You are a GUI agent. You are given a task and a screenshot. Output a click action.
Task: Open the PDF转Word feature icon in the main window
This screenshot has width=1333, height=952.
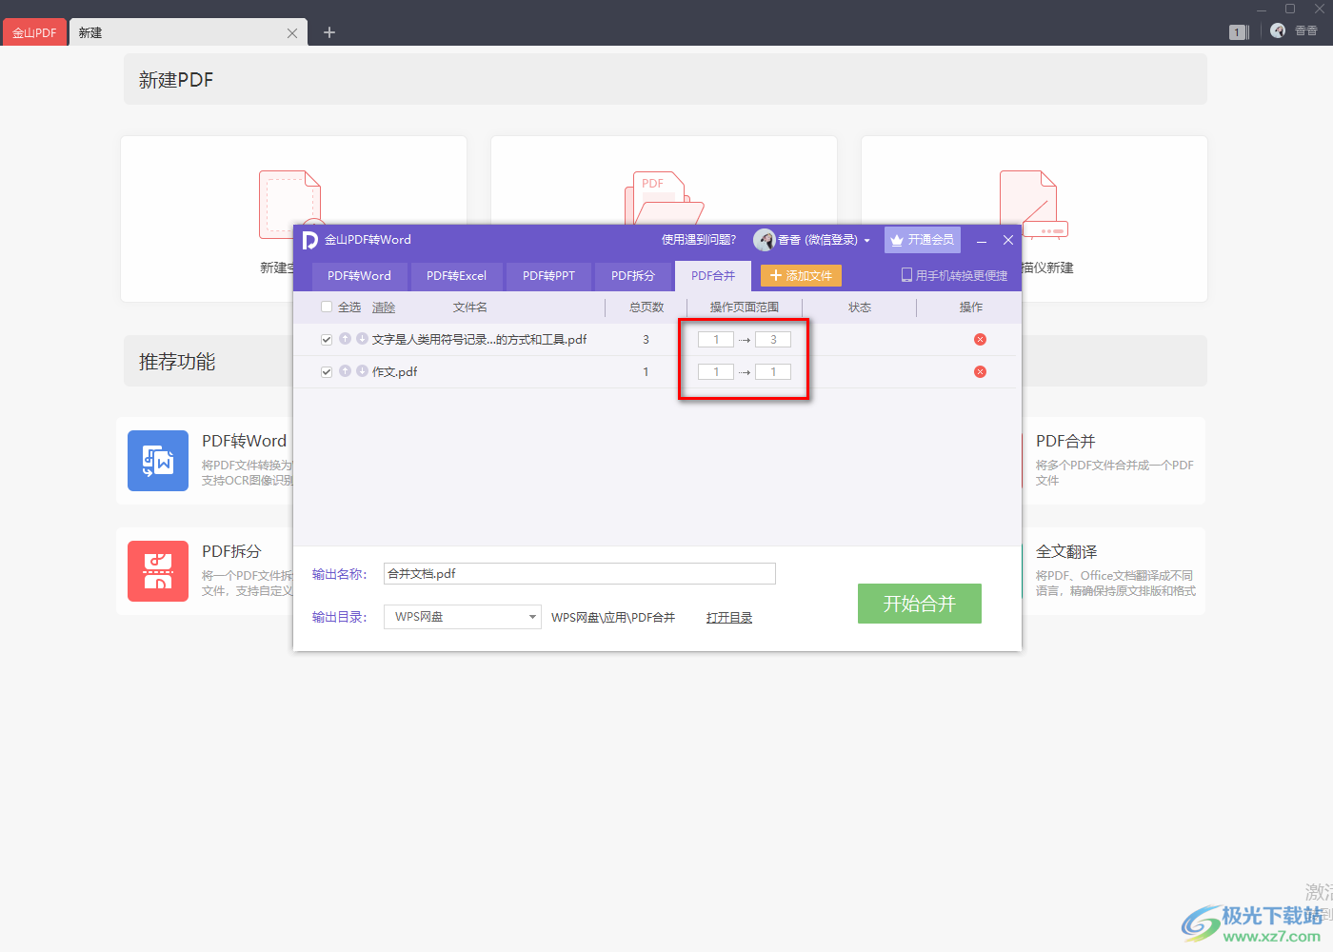click(158, 461)
